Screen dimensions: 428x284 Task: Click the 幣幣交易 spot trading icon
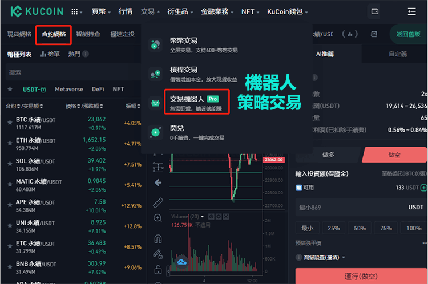tap(156, 44)
